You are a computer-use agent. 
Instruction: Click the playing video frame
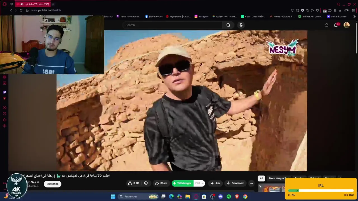point(182,100)
